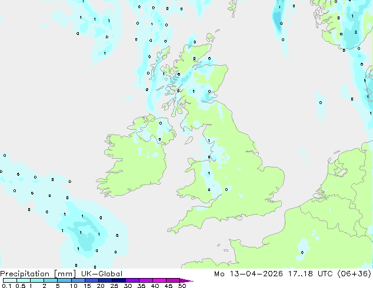Image resolution: width=373 pixels, height=288 pixels.
Task: Click the '(06+36)' forecast run text
Action: [x=354, y=274]
